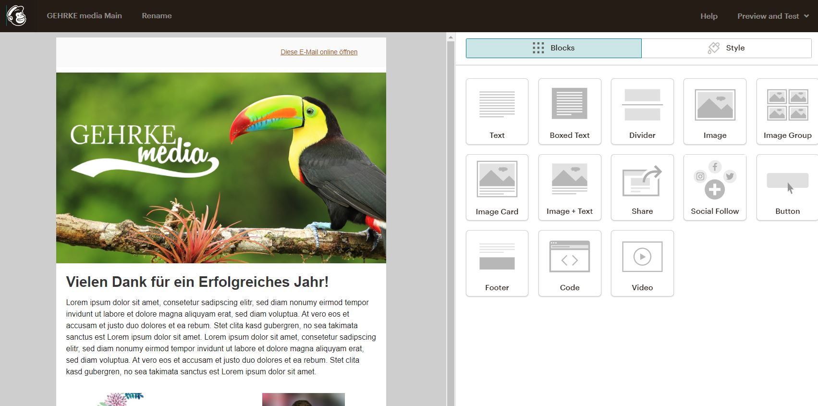The height and width of the screenshot is (406, 818).
Task: Select the Image Card block
Action: click(497, 187)
